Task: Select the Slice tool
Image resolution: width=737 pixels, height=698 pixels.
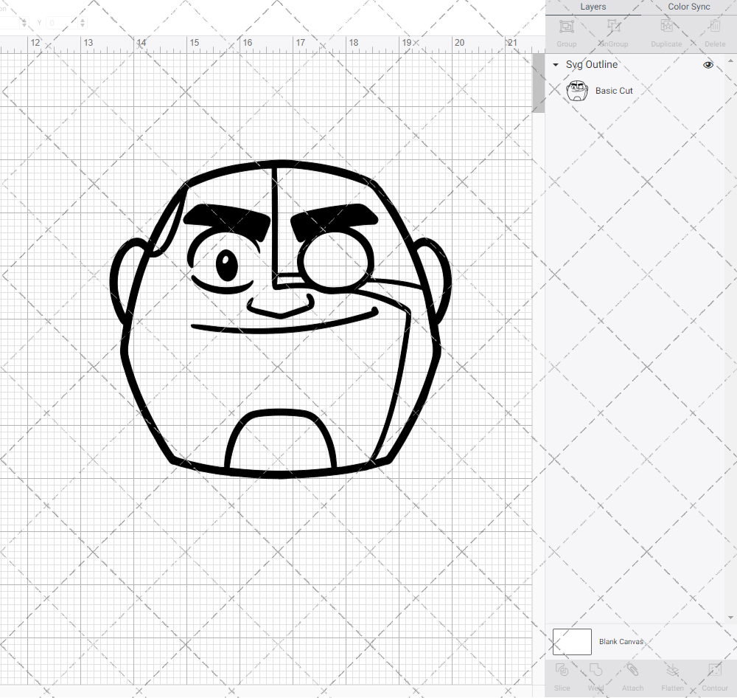Action: [562, 675]
